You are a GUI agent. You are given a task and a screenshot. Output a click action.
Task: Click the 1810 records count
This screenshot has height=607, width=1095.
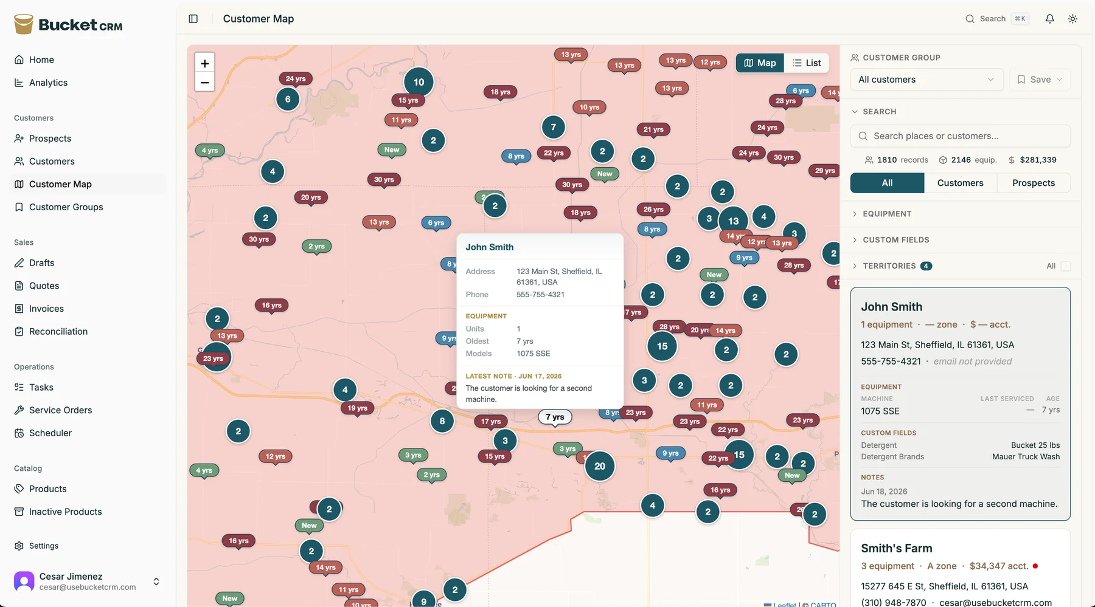pyautogui.click(x=897, y=160)
